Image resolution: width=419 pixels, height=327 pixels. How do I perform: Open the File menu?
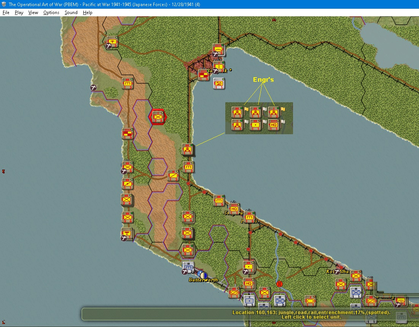coord(6,13)
